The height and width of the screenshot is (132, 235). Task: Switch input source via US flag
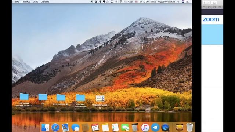(136, 1)
